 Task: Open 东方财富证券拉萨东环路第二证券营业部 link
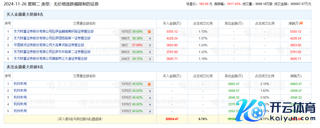(52, 52)
